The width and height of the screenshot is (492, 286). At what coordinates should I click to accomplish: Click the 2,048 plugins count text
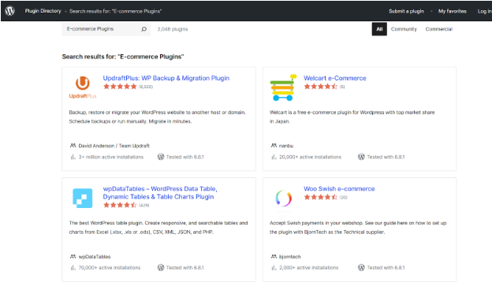173,29
